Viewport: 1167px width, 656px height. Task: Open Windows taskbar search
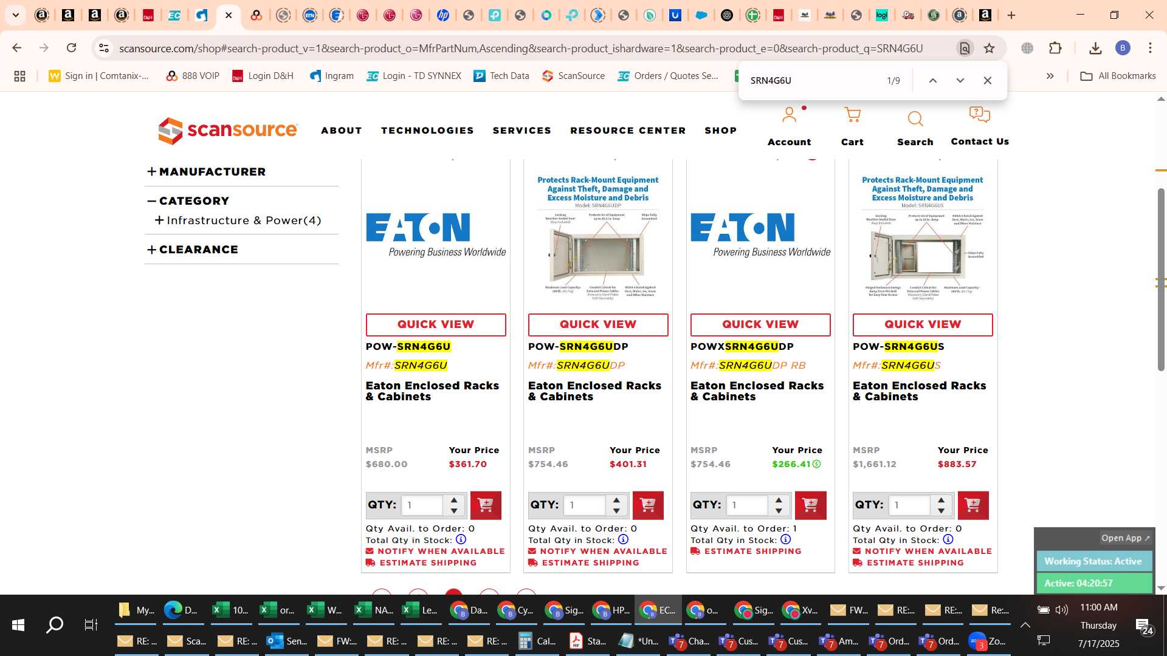[x=55, y=625]
